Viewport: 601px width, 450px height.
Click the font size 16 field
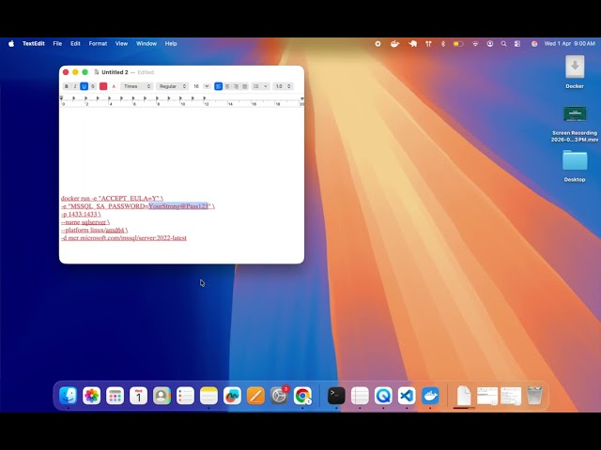(196, 86)
